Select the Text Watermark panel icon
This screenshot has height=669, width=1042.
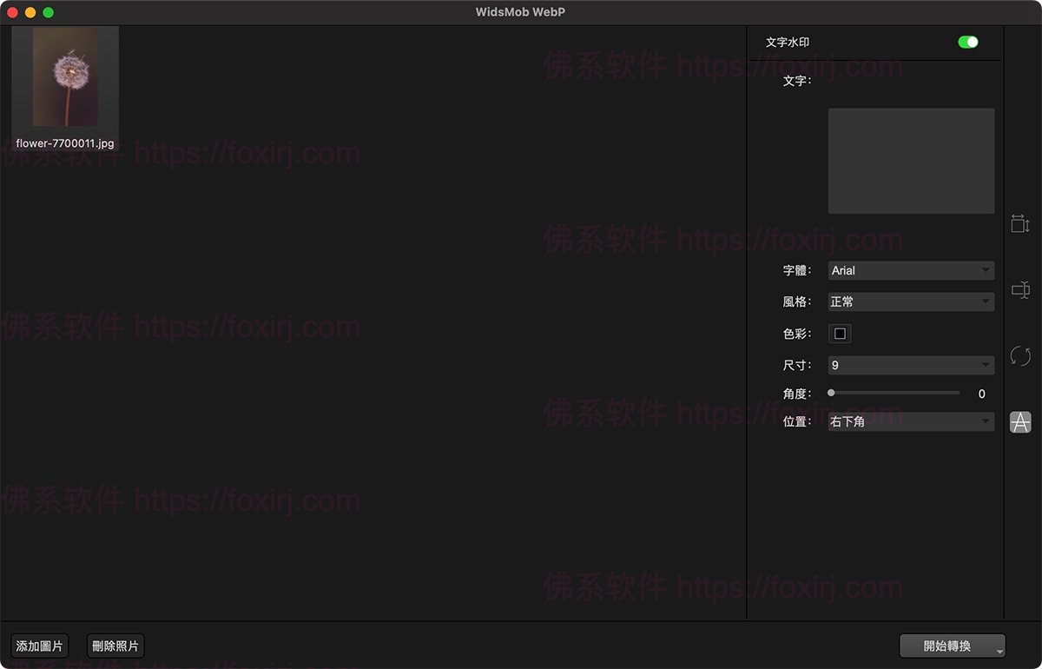1020,422
